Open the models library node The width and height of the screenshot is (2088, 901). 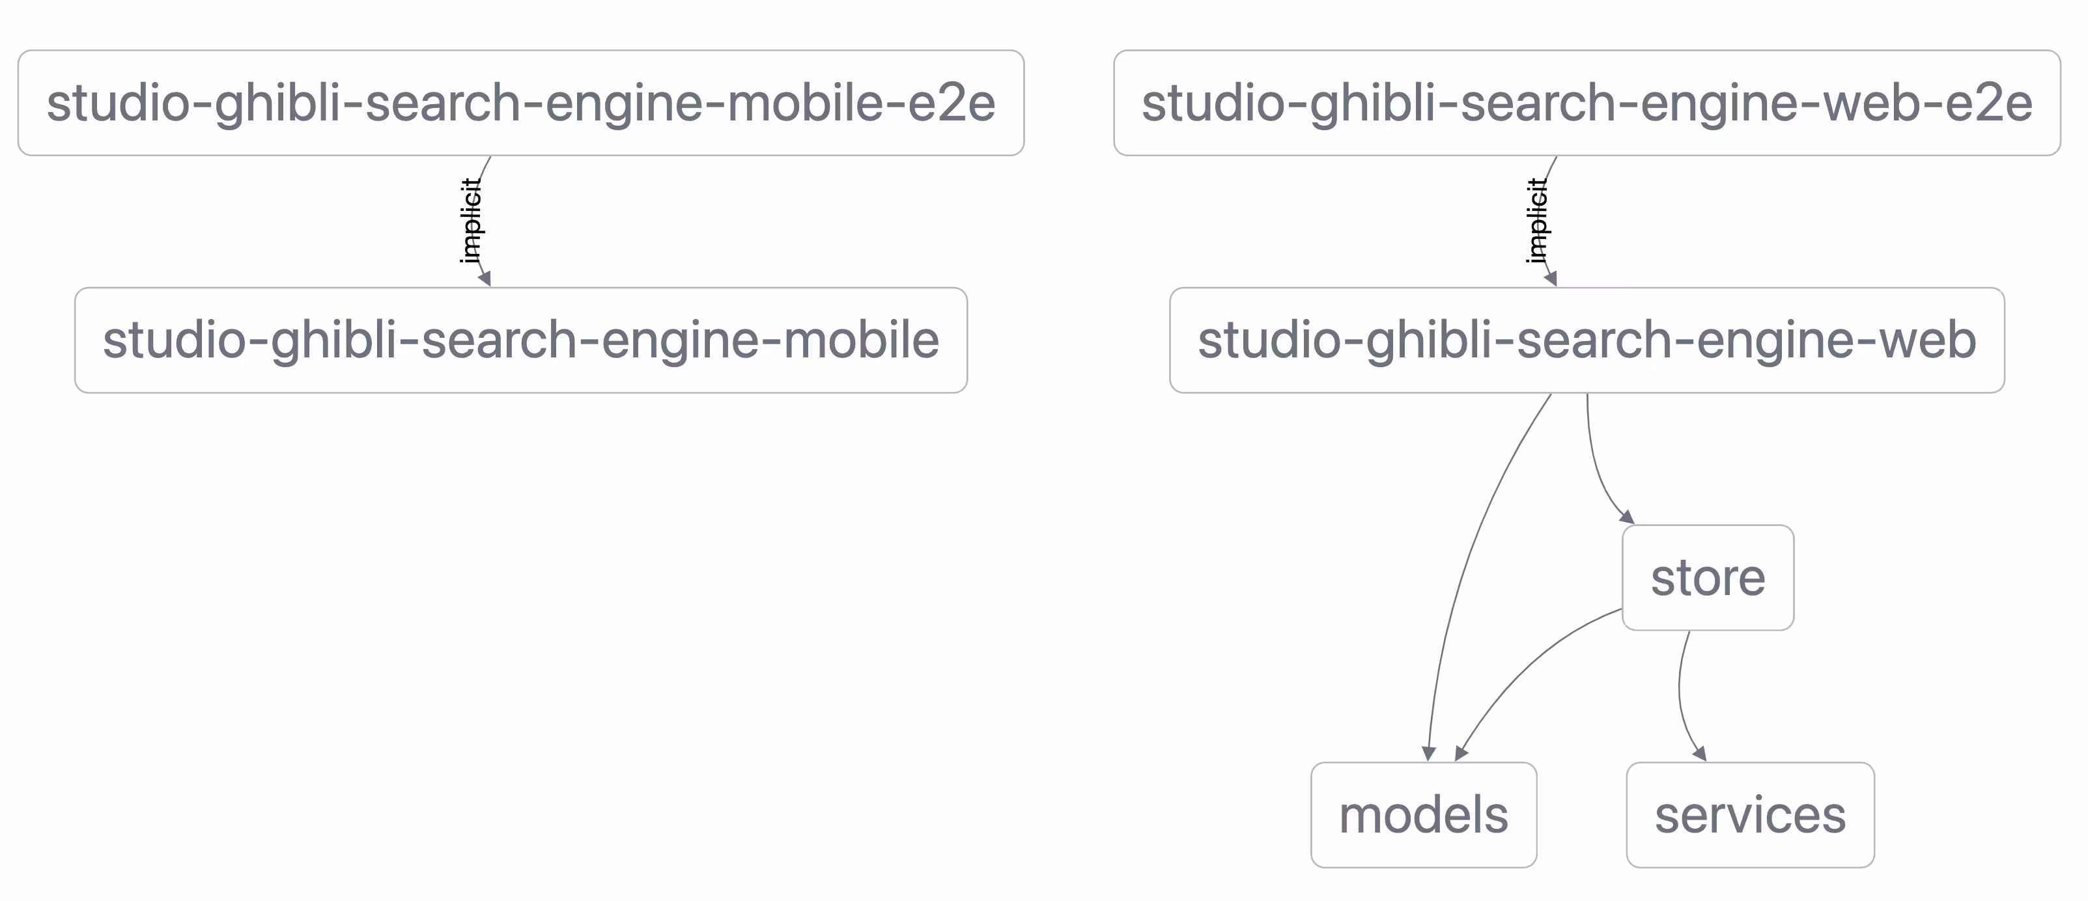pos(1423,814)
